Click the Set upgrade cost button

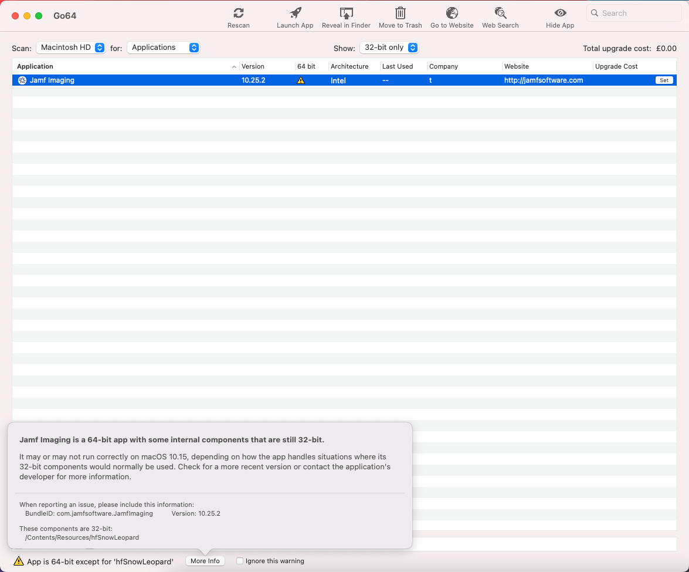point(664,80)
